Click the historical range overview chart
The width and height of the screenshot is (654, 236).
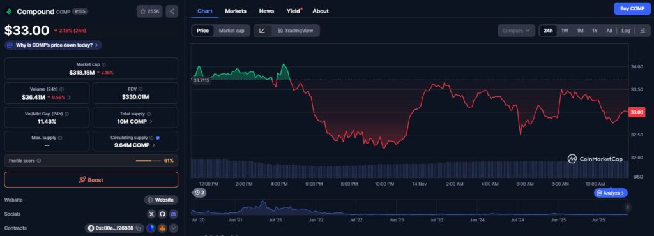tap(409, 207)
